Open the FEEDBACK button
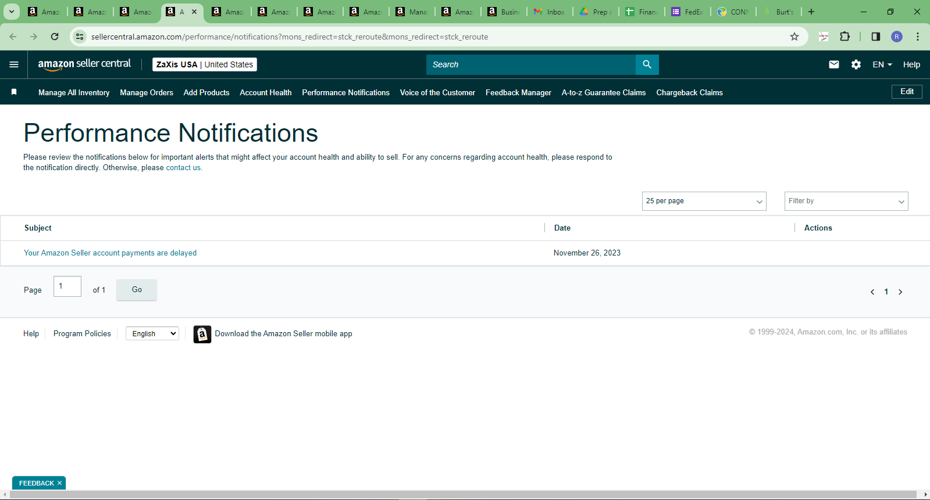Image resolution: width=930 pixels, height=500 pixels. point(36,483)
